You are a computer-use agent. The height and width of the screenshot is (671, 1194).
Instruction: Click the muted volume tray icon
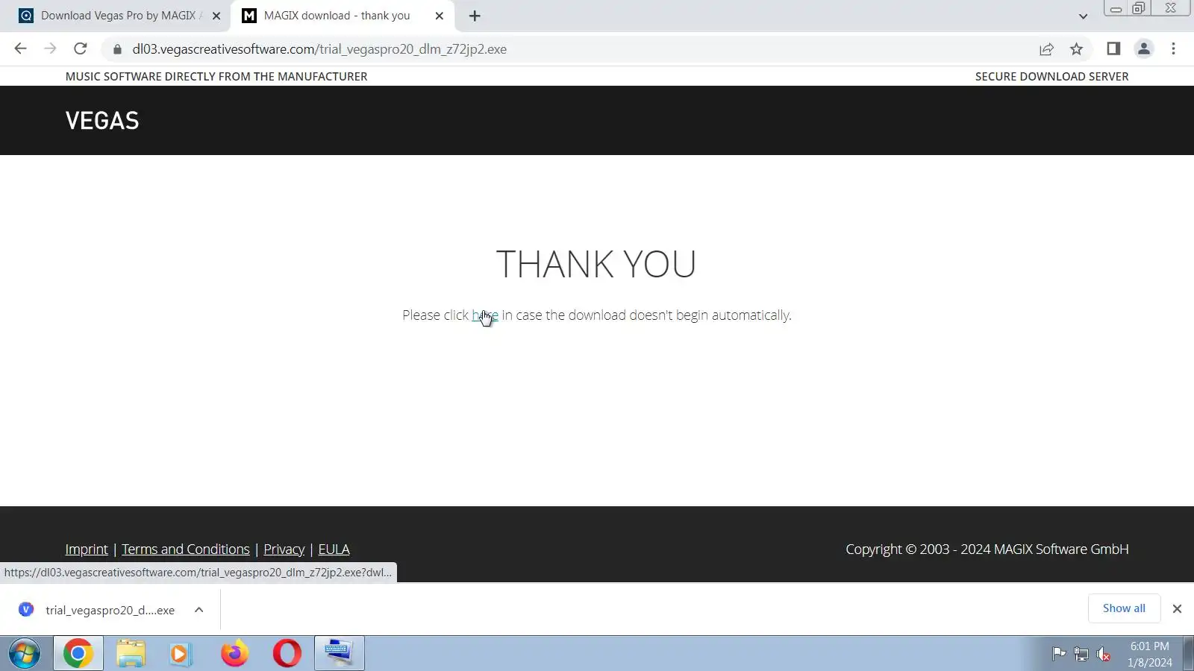[x=1104, y=655]
